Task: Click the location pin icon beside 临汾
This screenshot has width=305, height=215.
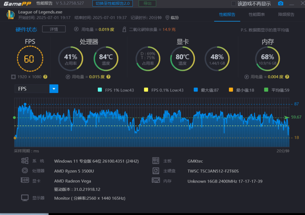Action: click(x=167, y=18)
